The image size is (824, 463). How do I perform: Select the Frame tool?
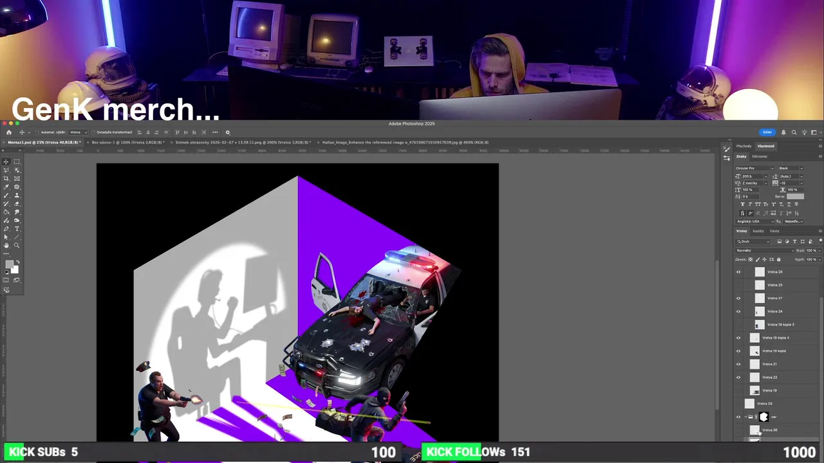(x=17, y=179)
